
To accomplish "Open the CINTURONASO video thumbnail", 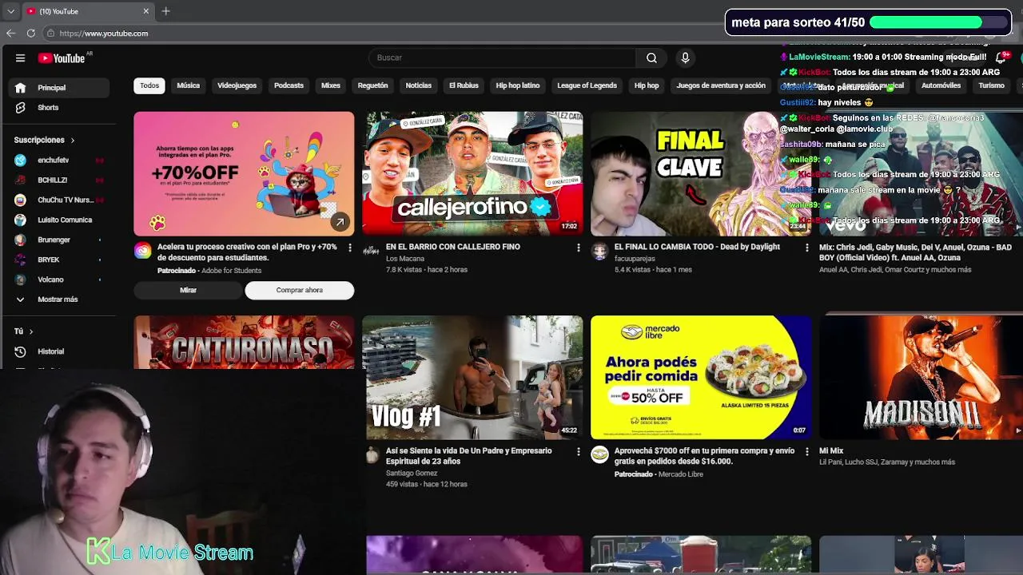I will pyautogui.click(x=244, y=342).
